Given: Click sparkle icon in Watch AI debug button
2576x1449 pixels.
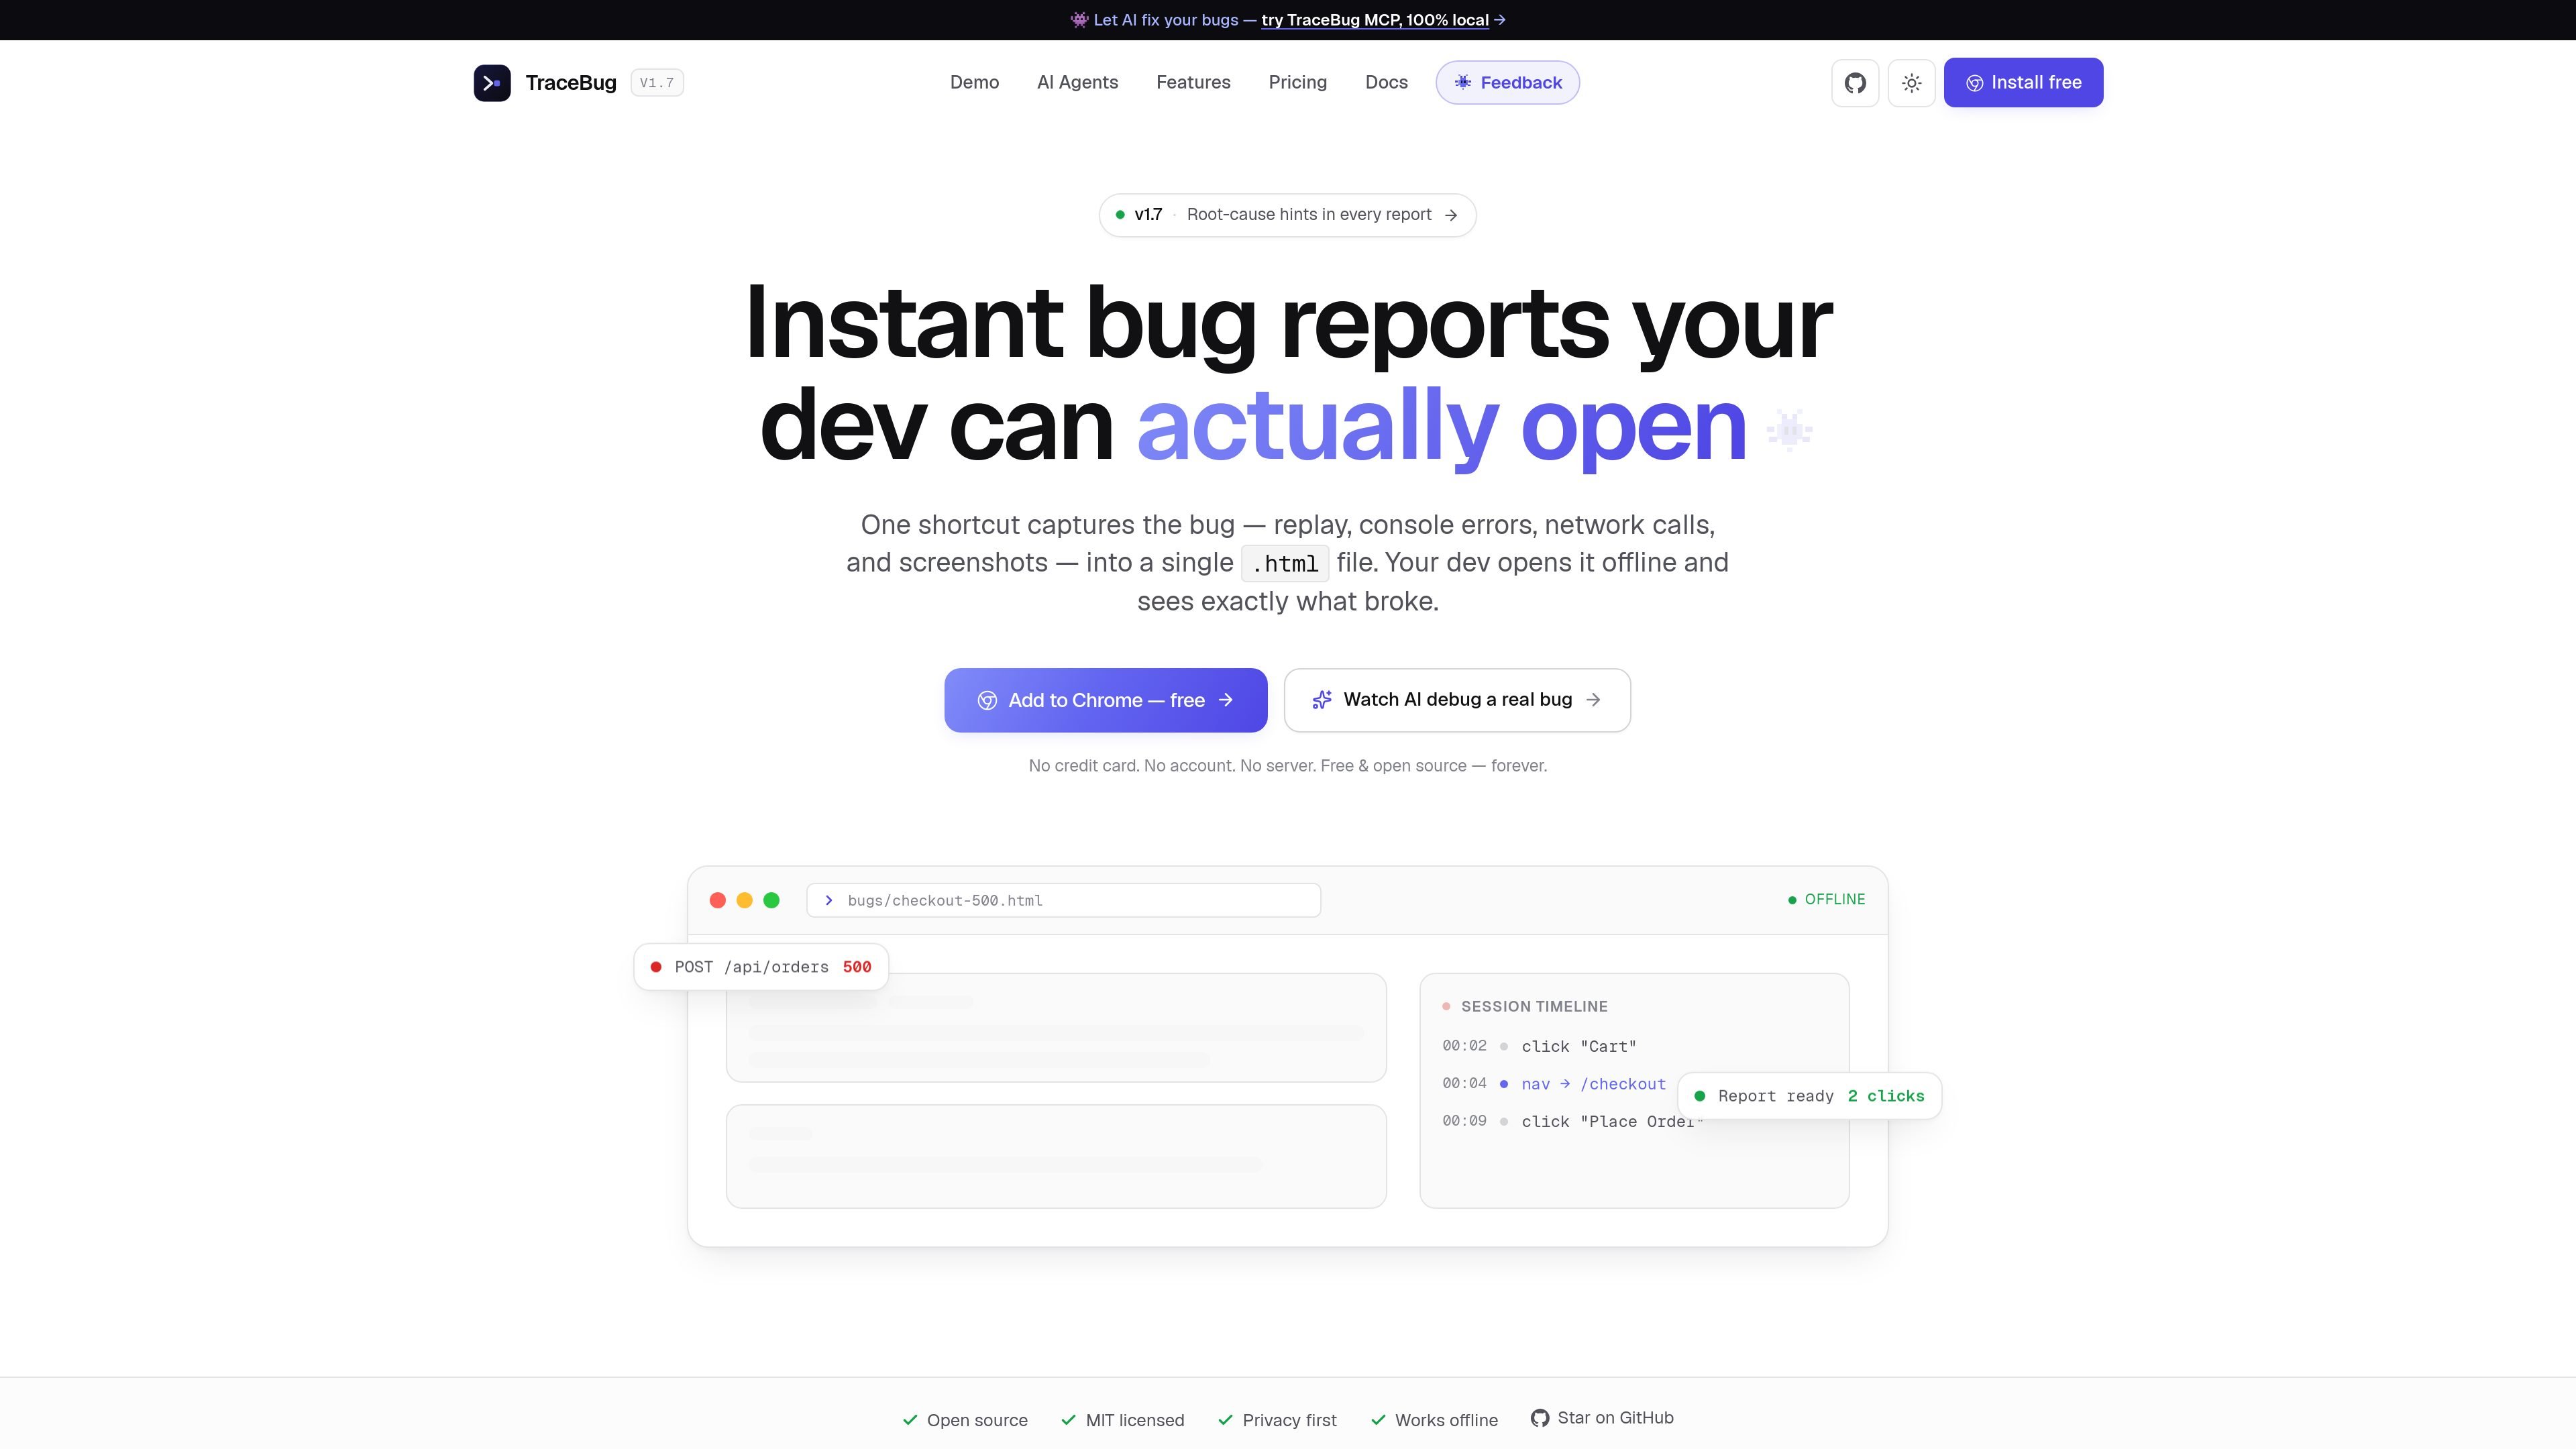Looking at the screenshot, I should pos(1322,700).
